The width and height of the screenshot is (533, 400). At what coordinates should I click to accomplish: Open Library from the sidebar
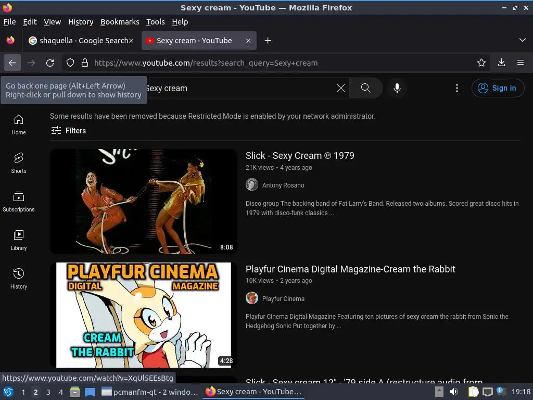coord(19,241)
